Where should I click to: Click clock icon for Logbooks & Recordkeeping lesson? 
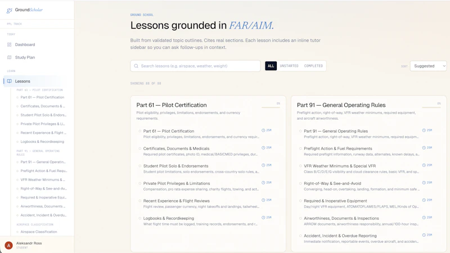[x=263, y=218]
